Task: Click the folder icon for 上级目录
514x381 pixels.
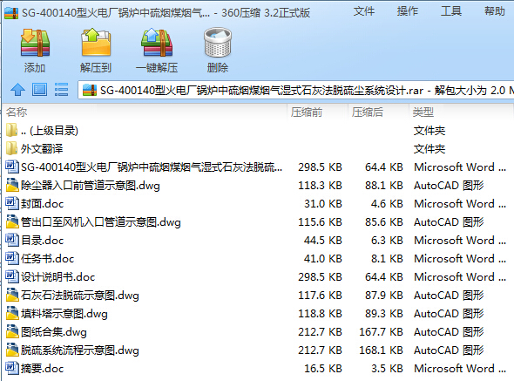Action: coord(12,130)
